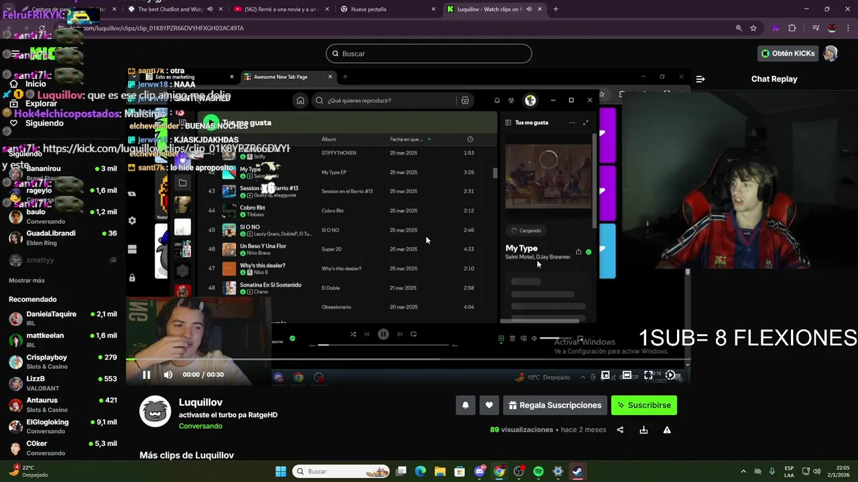Click the Conversando category link below Luquillov
Viewport: 858px width, 482px height.
click(200, 426)
